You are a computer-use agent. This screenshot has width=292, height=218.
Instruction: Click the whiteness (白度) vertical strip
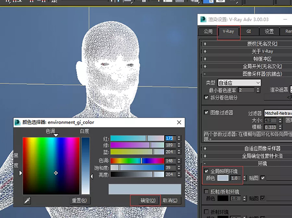(86, 166)
